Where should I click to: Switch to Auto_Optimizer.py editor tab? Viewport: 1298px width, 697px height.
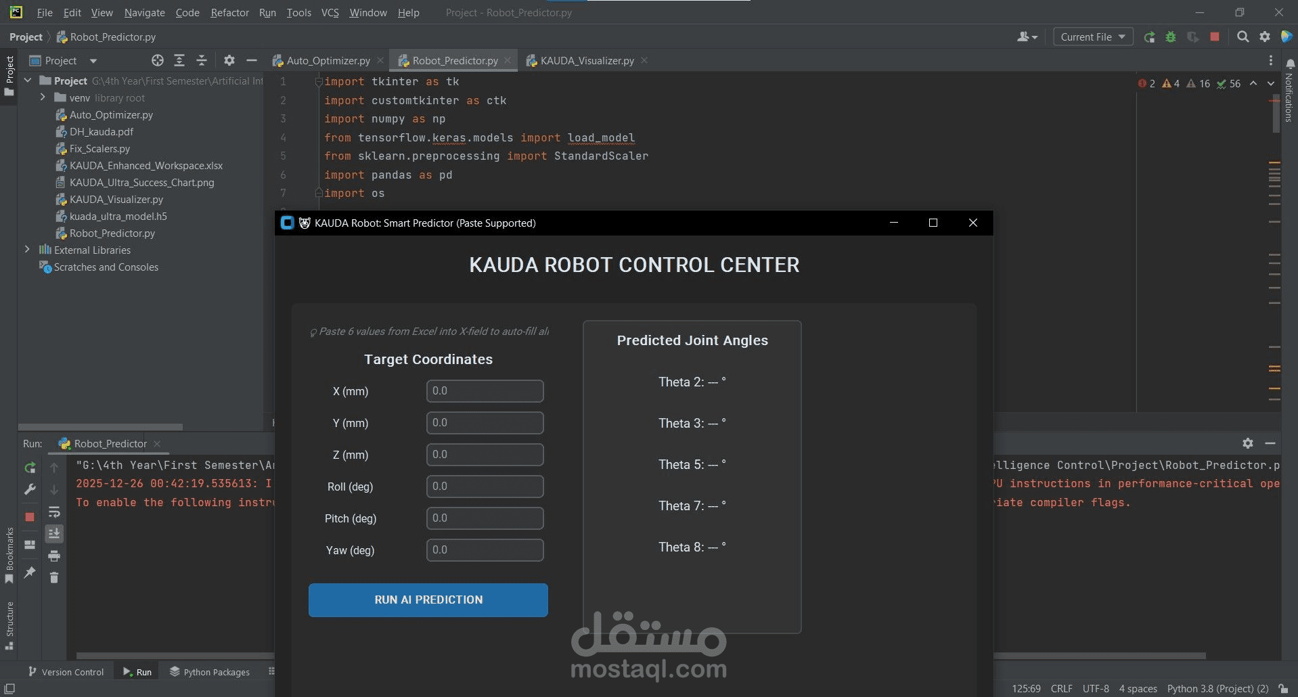click(328, 60)
